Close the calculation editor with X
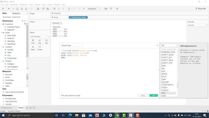The width and height of the screenshot is (209, 118). coord(157,45)
